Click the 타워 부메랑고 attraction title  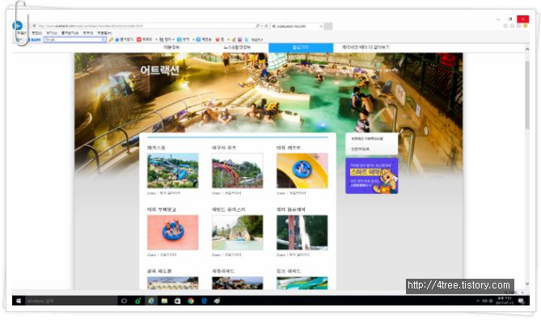tap(162, 209)
